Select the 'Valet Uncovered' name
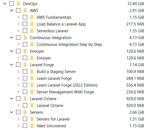 pyautogui.click(x=51, y=126)
